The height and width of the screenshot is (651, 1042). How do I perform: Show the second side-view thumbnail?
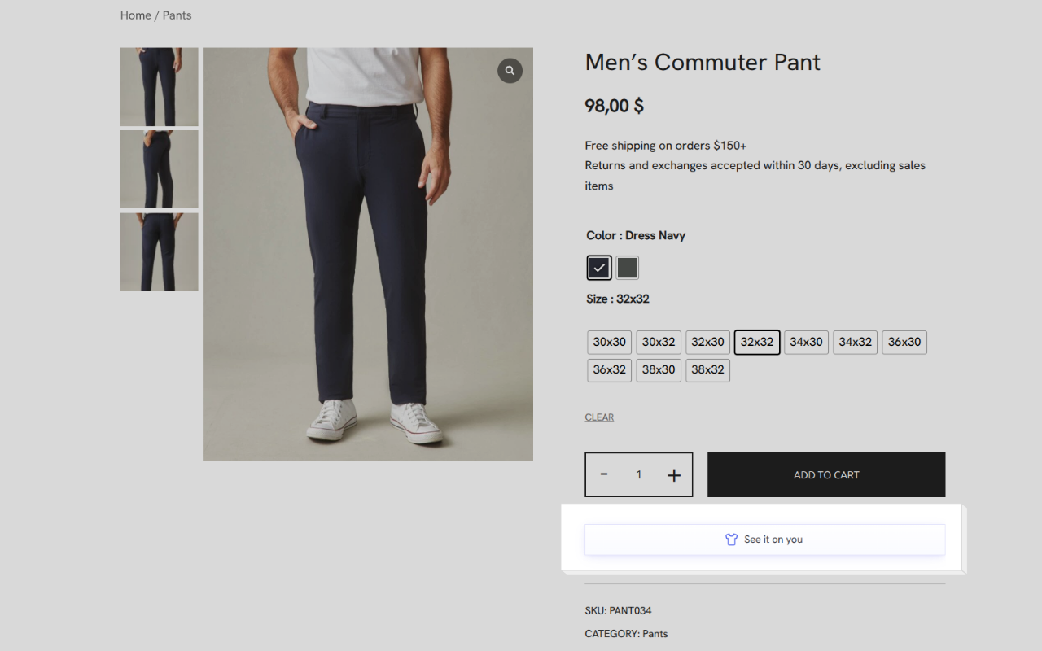[x=159, y=169]
